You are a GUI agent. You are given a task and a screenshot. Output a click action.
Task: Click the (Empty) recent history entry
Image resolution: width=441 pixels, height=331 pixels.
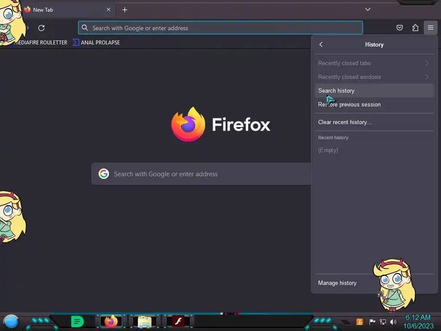coord(328,150)
